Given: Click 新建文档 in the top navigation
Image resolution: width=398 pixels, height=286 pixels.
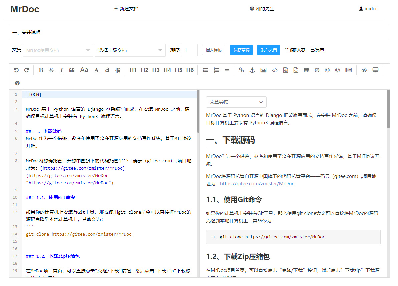Looking at the screenshot, I should 126,9.
